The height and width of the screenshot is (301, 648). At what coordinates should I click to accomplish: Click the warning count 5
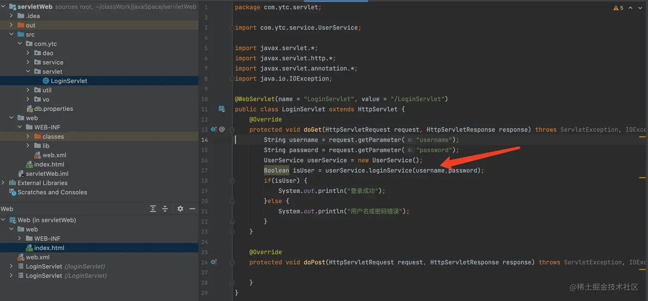point(622,8)
